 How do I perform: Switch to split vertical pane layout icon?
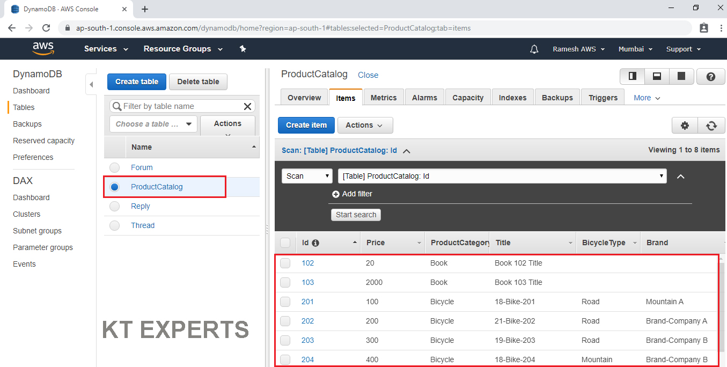(x=632, y=77)
